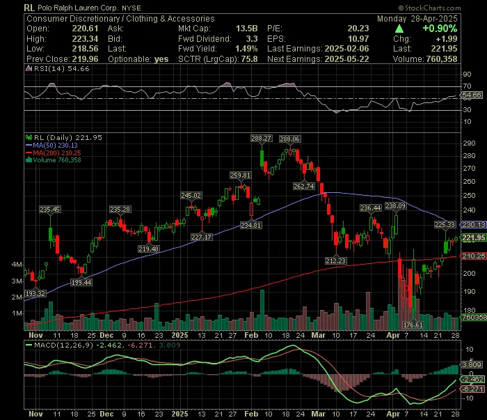Screen dimensions: 487x420
Task: Click the green up-arrow change indicator
Action: [399, 29]
